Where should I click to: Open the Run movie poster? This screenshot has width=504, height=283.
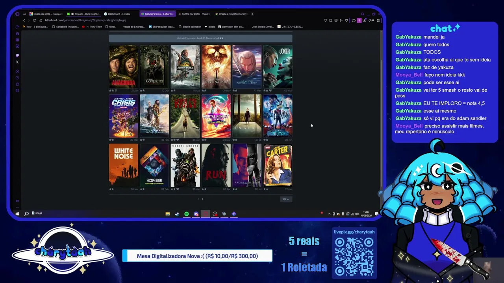pyautogui.click(x=216, y=165)
